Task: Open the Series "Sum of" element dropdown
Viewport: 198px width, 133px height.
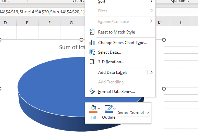Action: pos(133,112)
